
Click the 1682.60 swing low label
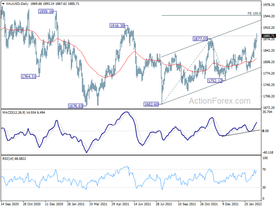click(150, 104)
